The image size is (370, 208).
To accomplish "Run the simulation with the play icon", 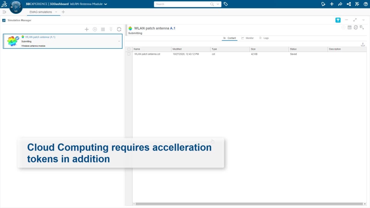I will pyautogui.click(x=95, y=29).
